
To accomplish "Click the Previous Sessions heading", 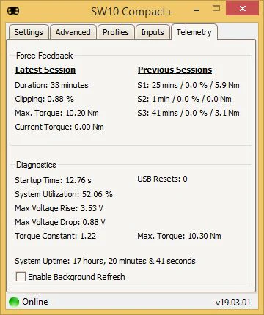I will 175,70.
